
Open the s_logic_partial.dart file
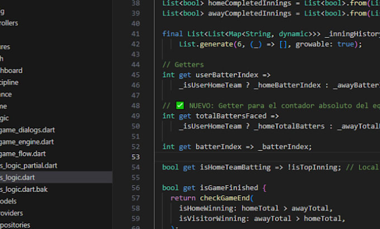coord(28,165)
